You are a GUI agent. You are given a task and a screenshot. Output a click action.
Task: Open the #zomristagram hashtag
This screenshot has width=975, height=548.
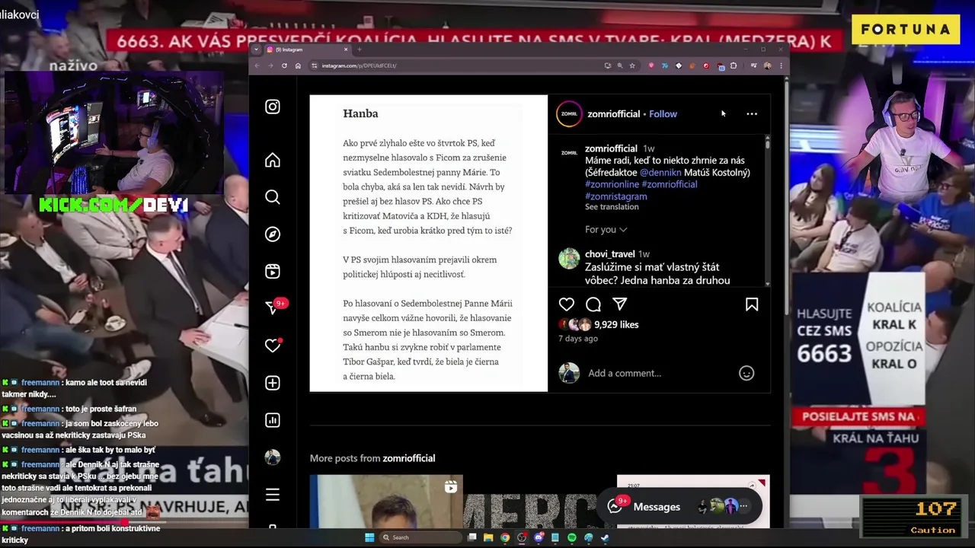point(616,196)
